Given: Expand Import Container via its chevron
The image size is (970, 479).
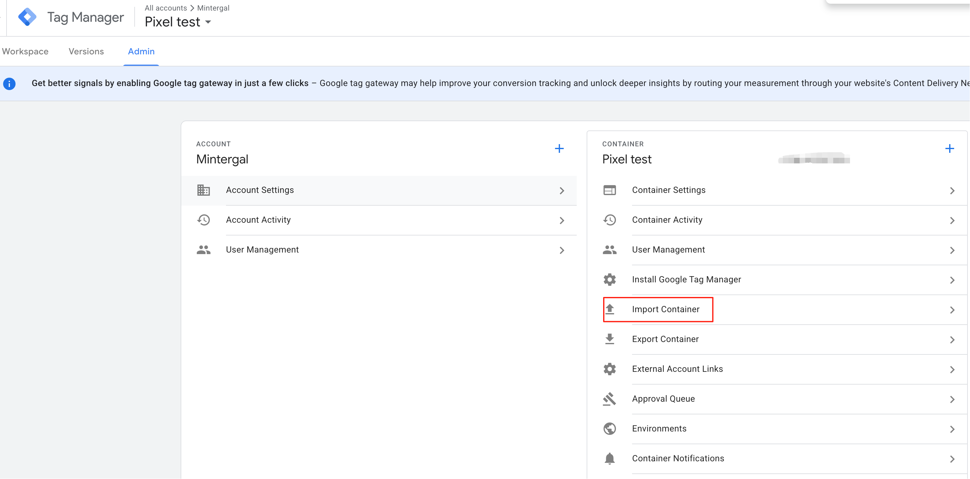Looking at the screenshot, I should point(952,310).
